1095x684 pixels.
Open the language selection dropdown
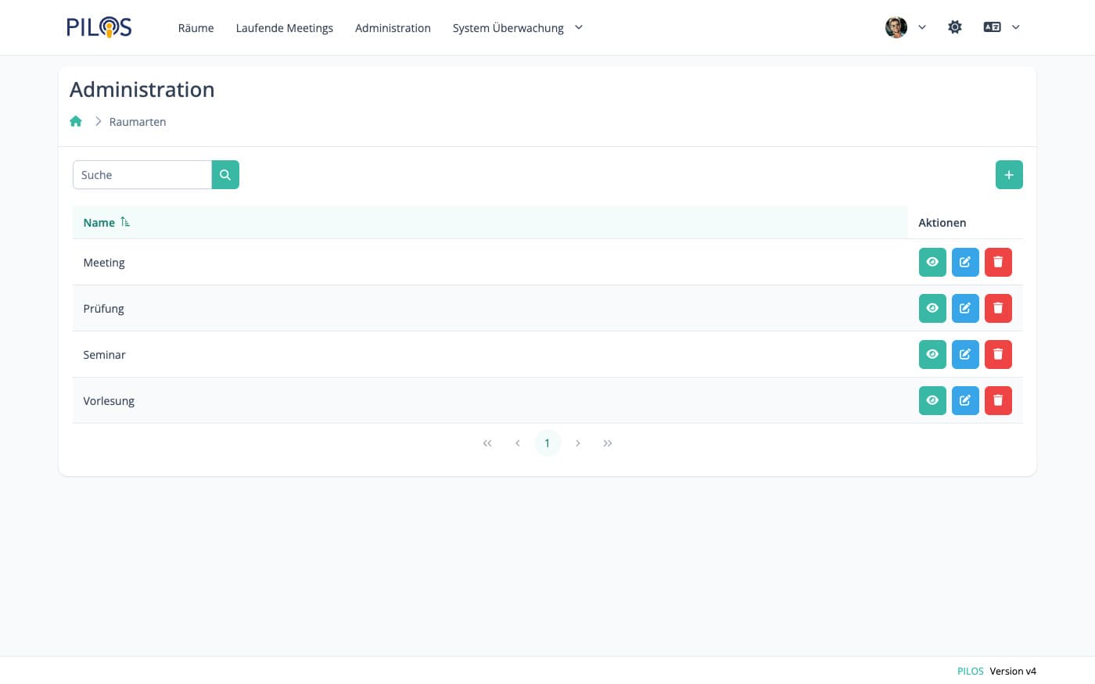(1001, 27)
